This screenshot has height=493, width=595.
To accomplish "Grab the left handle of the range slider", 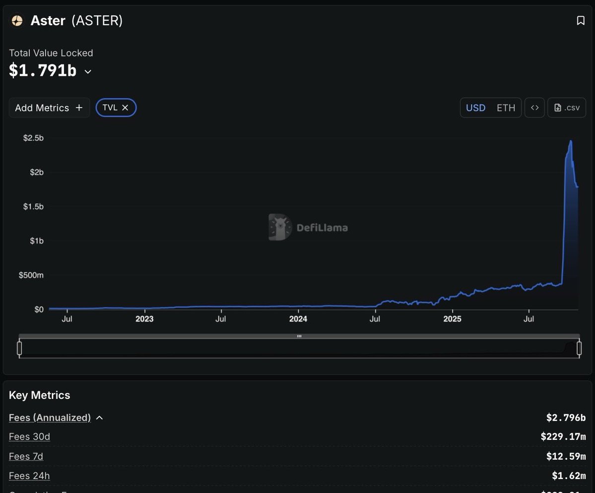I will pos(19,348).
